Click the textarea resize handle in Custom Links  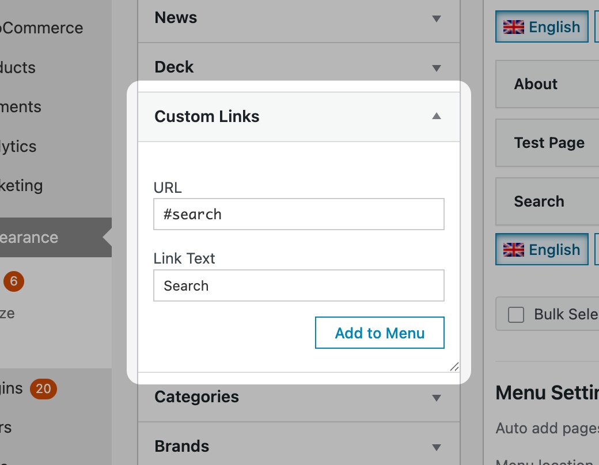click(454, 367)
